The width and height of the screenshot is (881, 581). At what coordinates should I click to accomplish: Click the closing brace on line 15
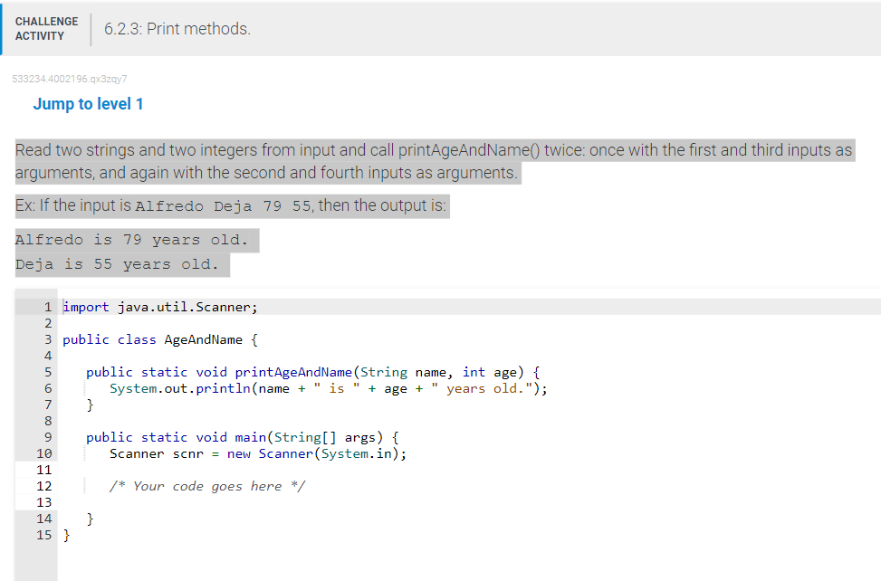click(65, 535)
